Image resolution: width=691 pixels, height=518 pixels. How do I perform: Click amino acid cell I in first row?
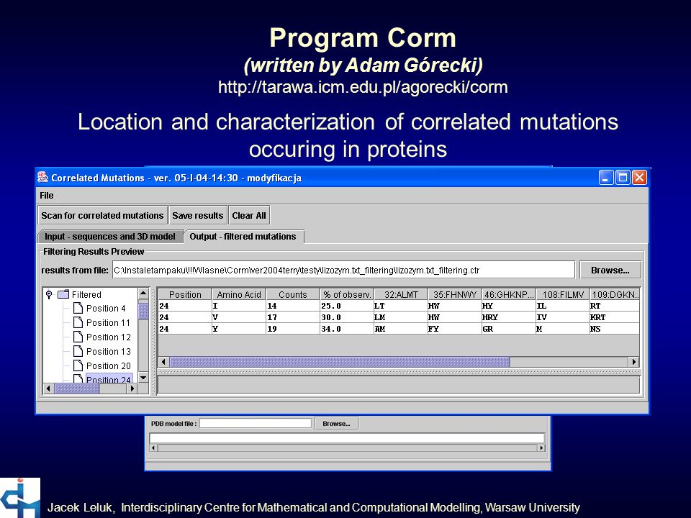pos(239,306)
